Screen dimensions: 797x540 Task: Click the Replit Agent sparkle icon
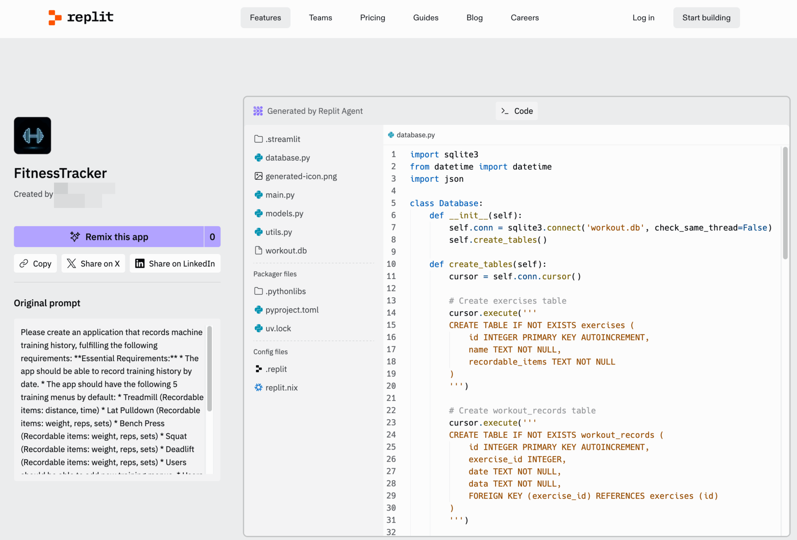(x=258, y=111)
